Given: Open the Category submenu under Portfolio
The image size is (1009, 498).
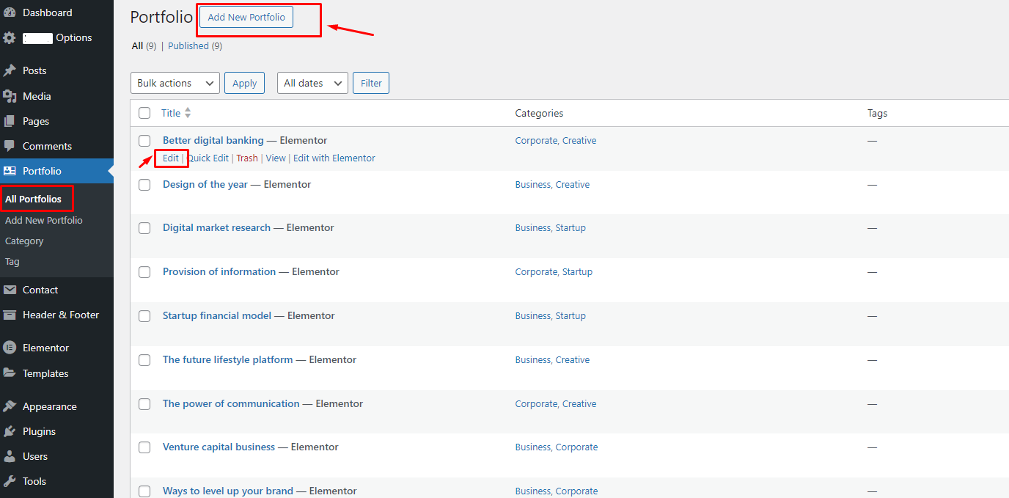Looking at the screenshot, I should point(24,241).
